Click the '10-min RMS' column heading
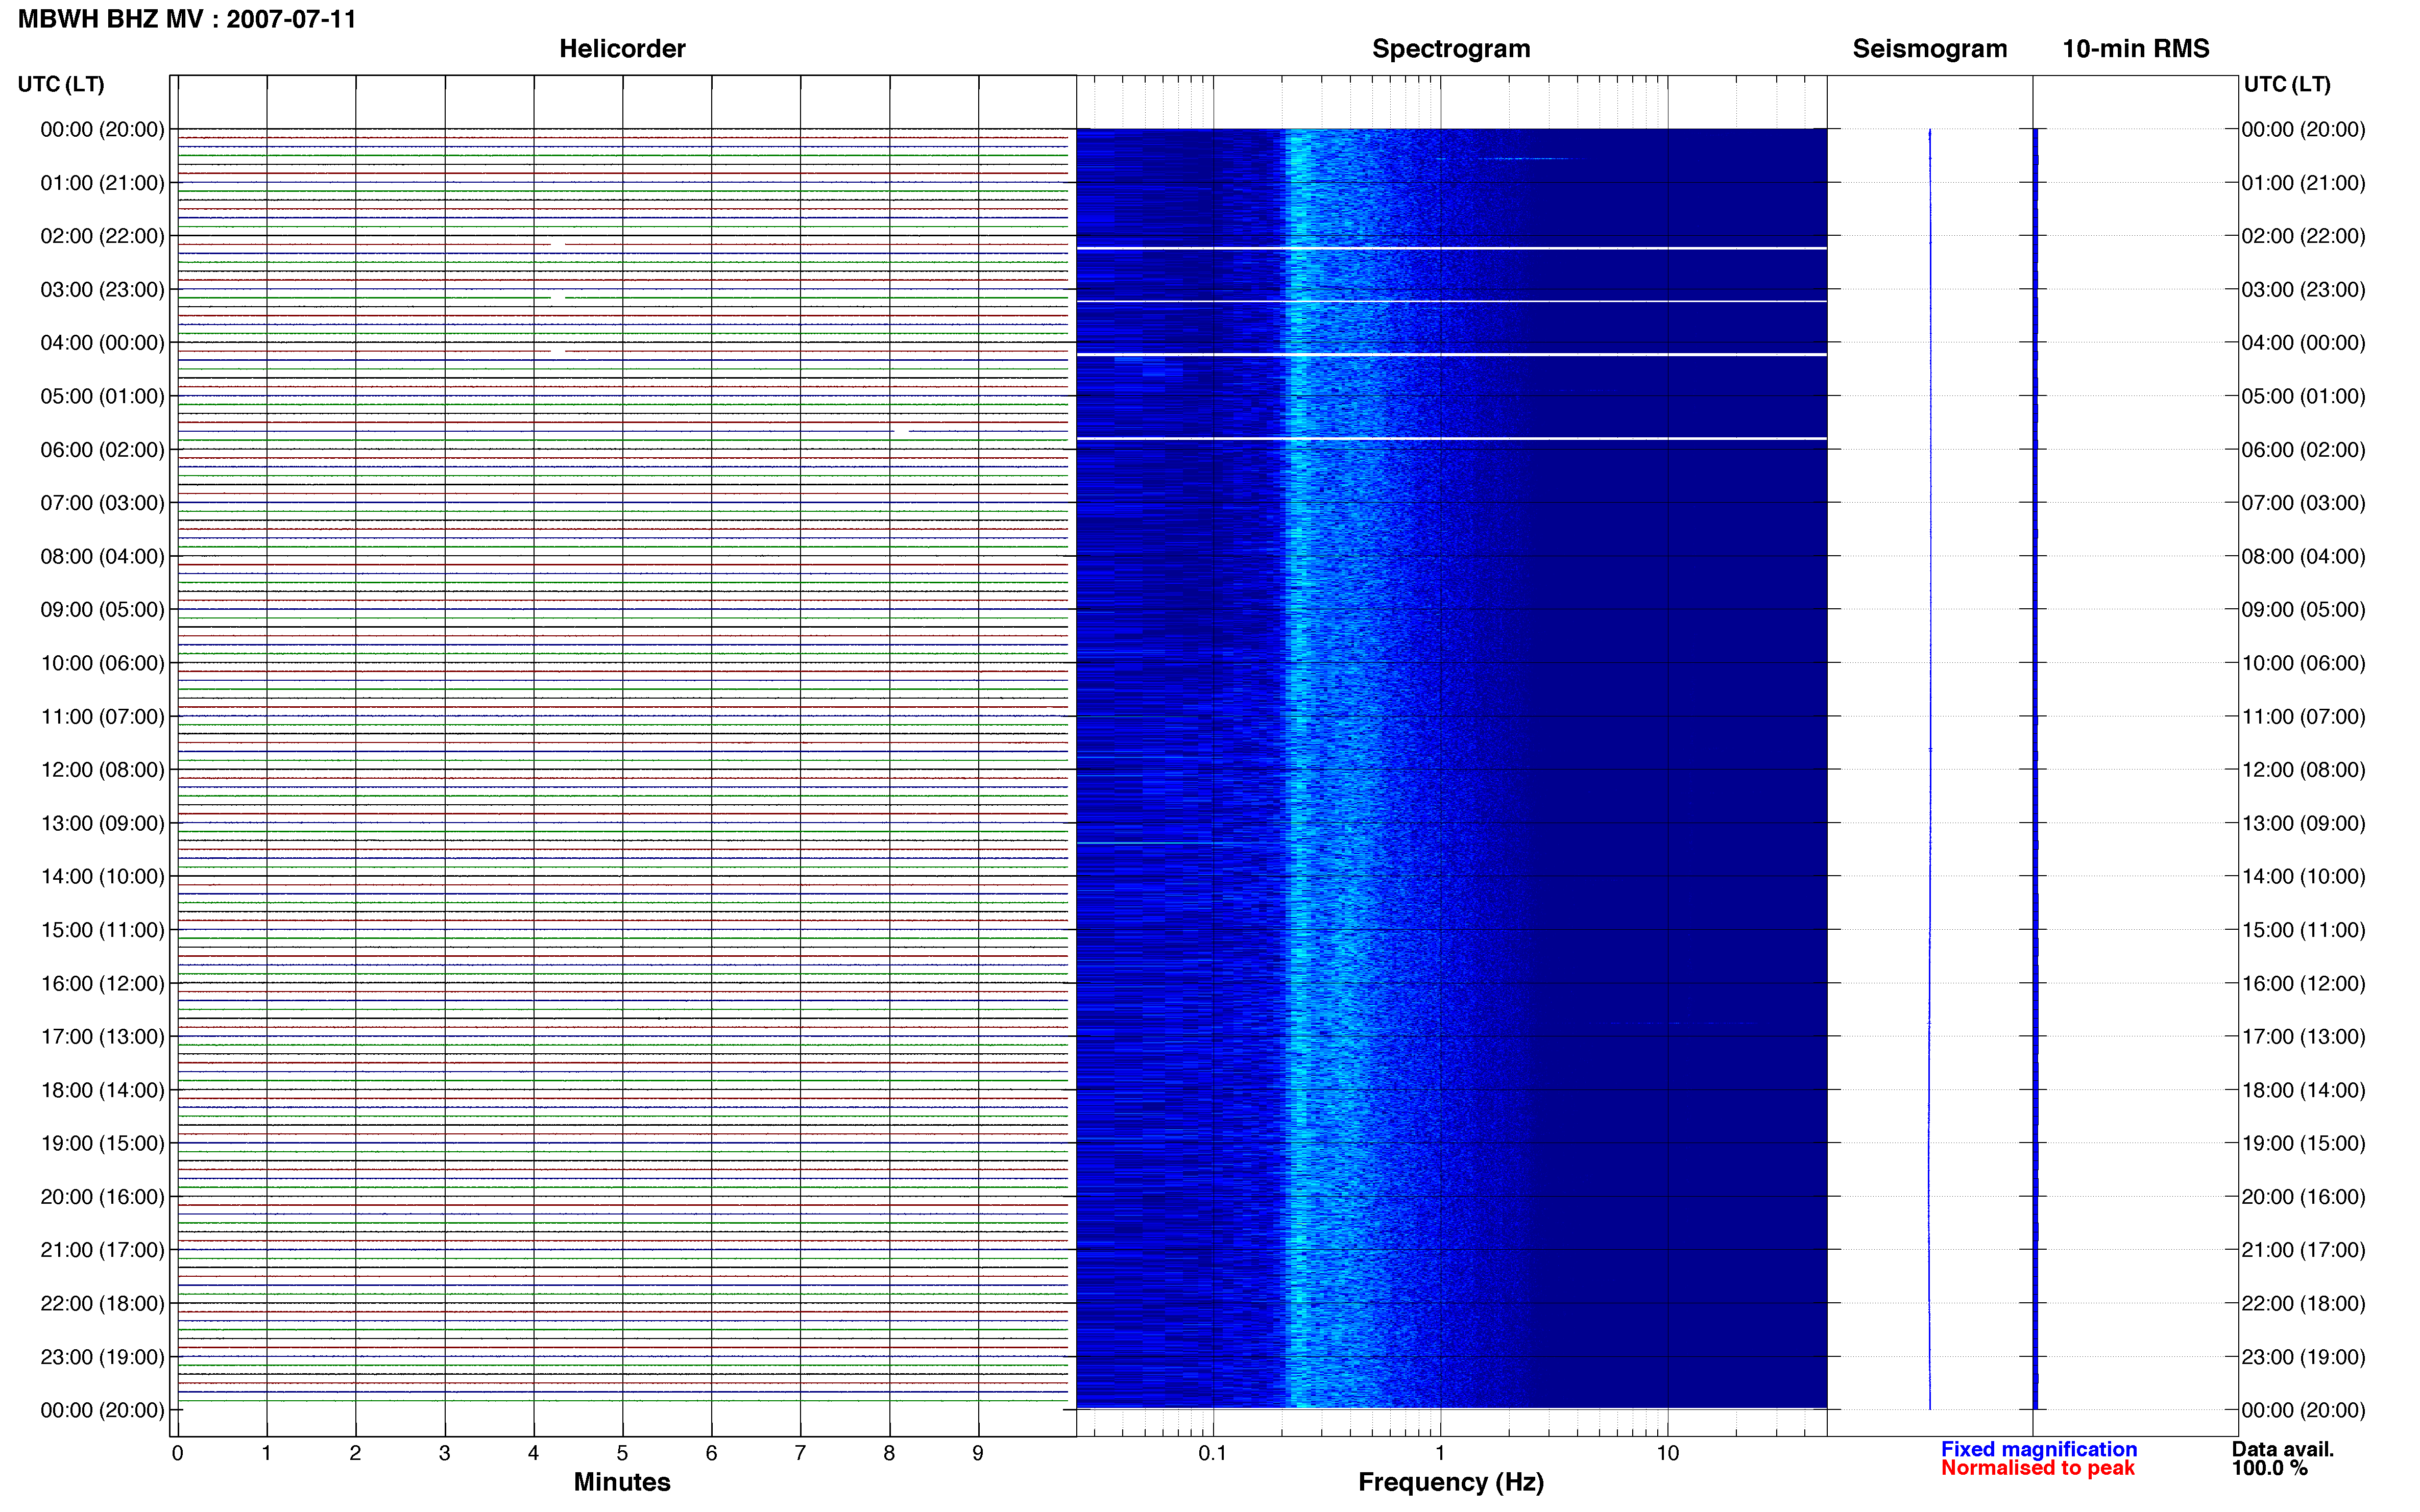 pos(2136,49)
